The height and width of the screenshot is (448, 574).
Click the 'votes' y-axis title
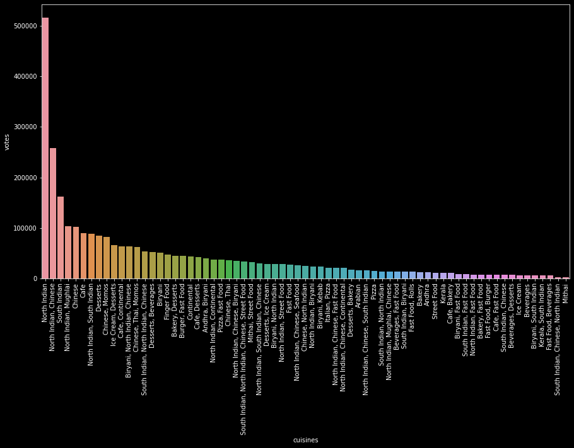tap(8, 141)
